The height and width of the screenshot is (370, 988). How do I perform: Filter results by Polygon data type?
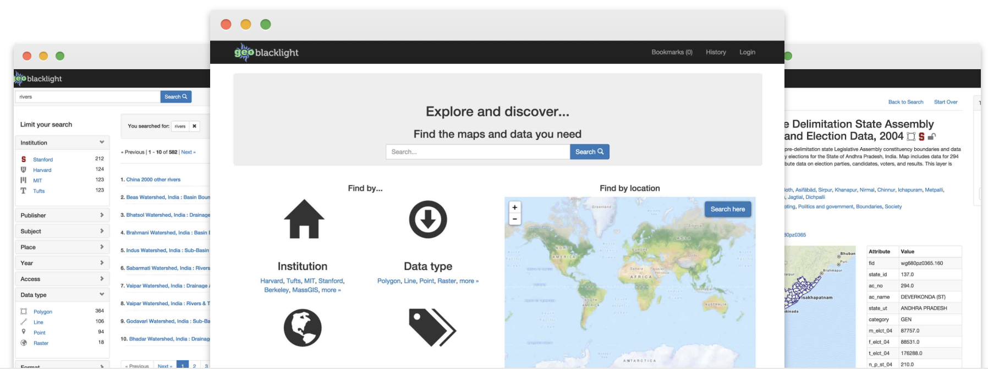click(43, 312)
